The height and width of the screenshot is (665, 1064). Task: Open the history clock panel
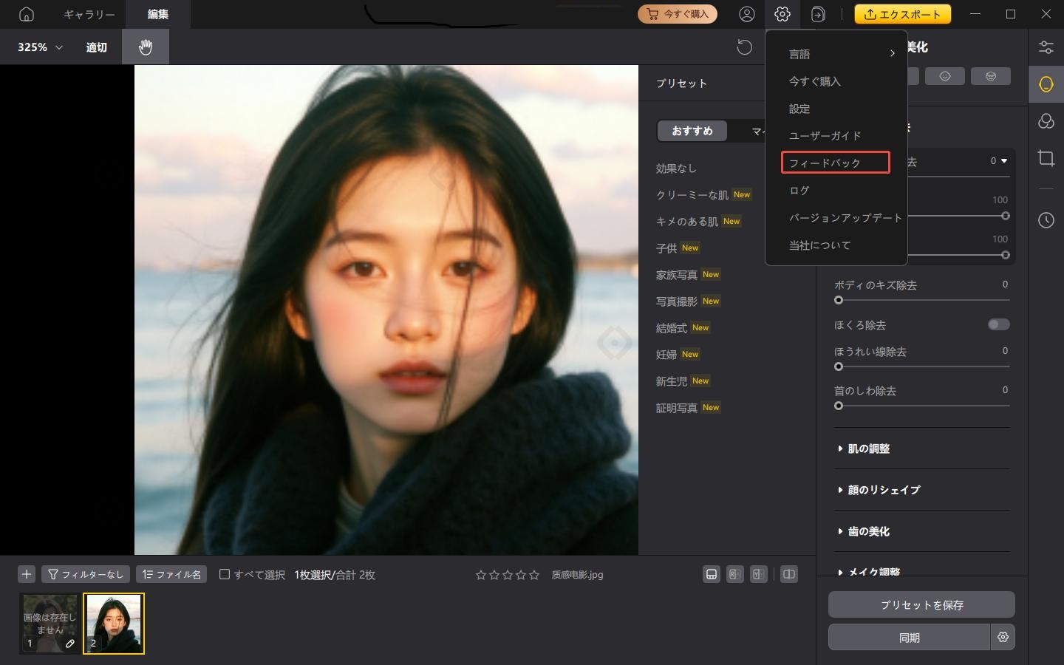1046,220
